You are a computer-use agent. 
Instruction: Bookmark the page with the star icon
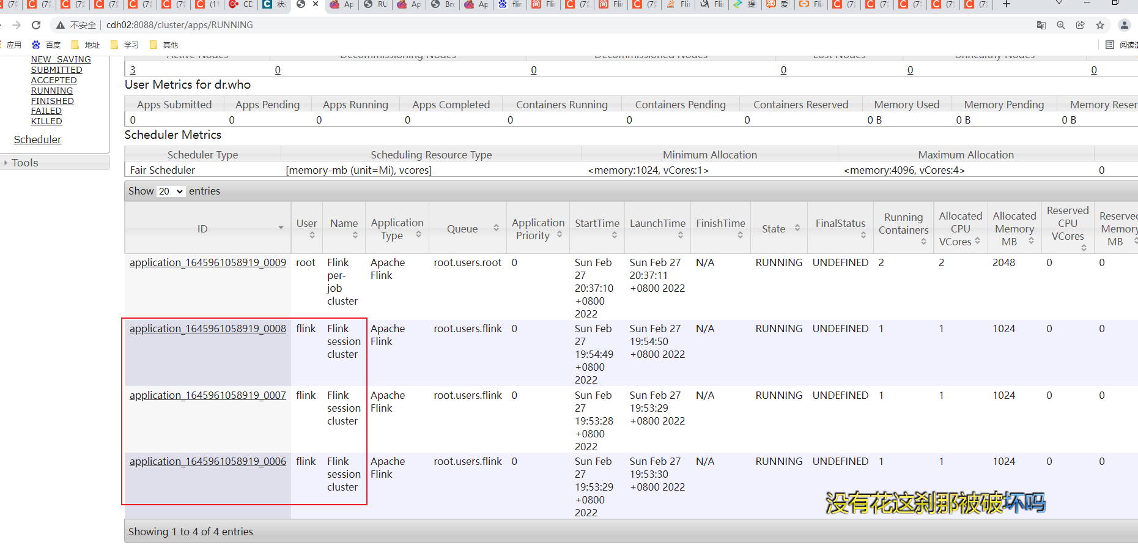click(1100, 25)
